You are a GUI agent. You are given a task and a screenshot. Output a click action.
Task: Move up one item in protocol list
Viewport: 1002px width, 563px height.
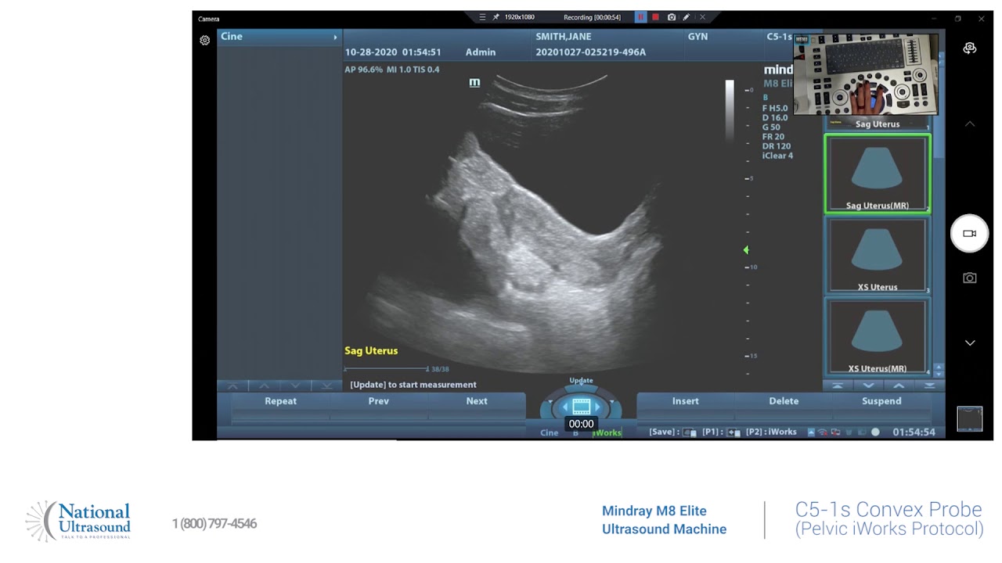coord(899,385)
